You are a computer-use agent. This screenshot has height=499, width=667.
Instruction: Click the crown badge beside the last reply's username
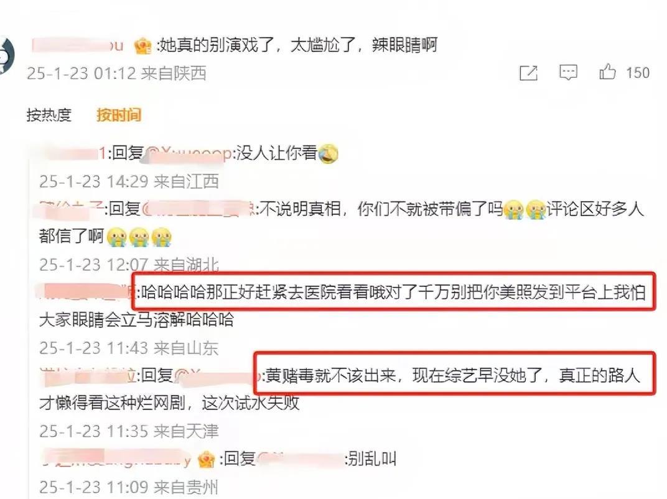click(207, 459)
